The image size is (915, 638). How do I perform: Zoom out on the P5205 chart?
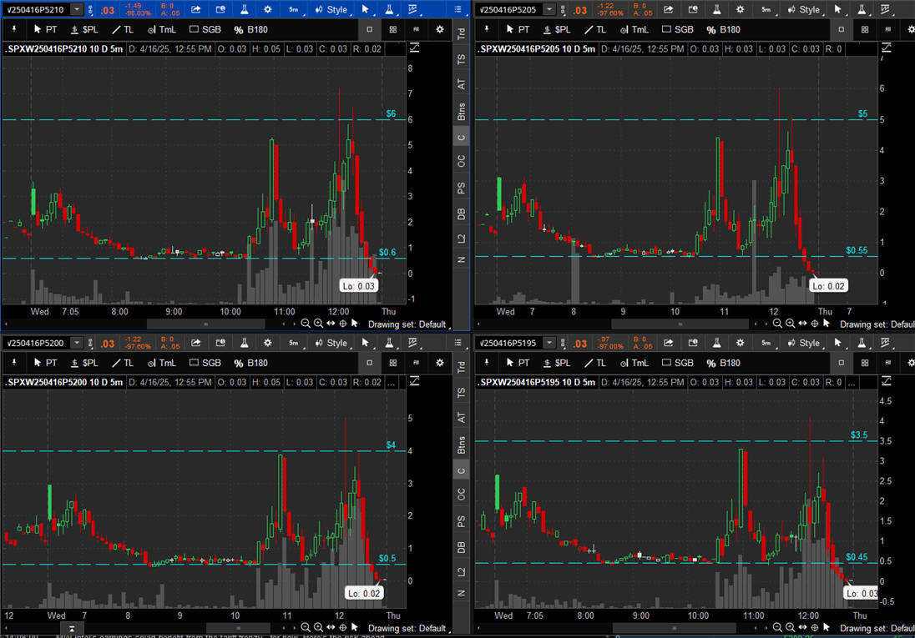(x=777, y=323)
